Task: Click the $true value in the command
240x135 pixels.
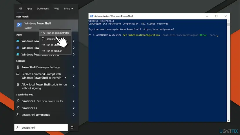Action: pos(203,35)
